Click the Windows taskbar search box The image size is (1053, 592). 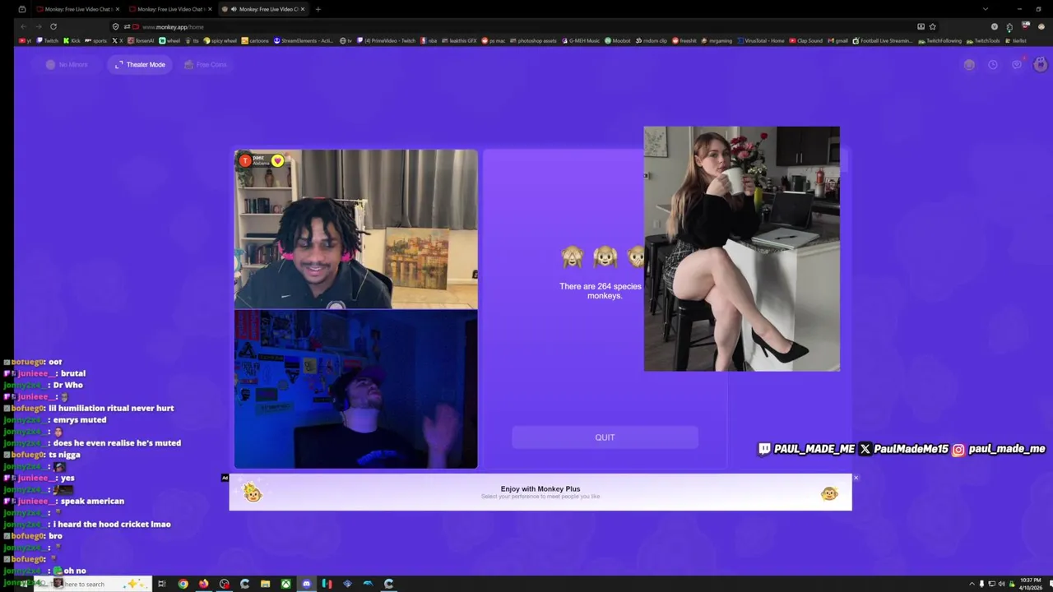coord(92,584)
